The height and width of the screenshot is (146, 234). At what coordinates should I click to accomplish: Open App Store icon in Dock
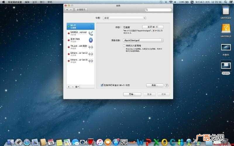(116, 142)
